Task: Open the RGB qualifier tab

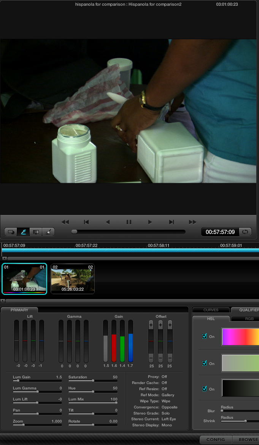Action: [249, 319]
